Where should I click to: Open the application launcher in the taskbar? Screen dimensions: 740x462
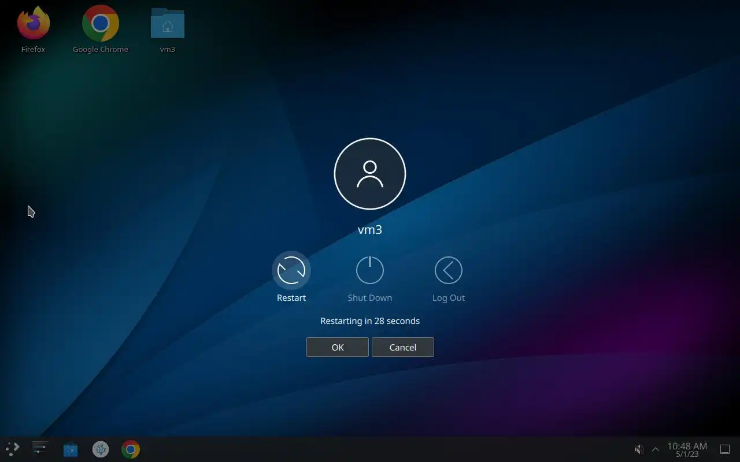click(x=13, y=449)
